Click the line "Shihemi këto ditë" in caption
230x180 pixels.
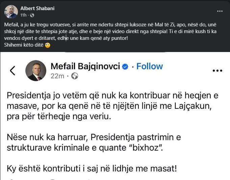23,46
